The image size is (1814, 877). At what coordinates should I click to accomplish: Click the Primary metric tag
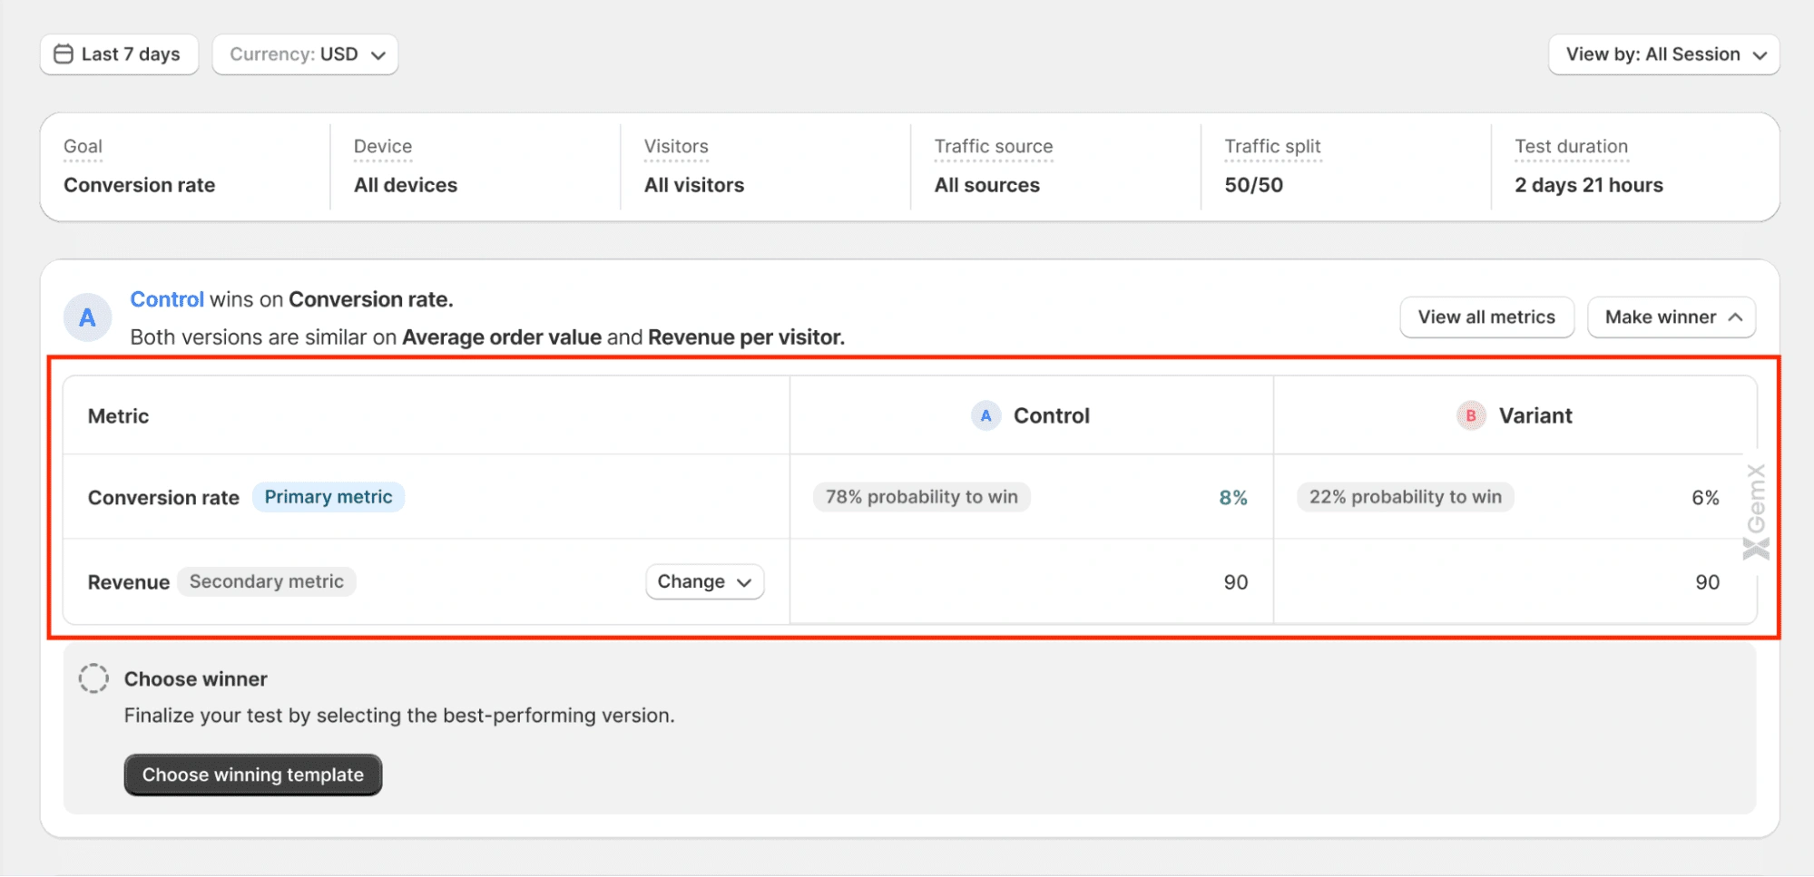(328, 497)
